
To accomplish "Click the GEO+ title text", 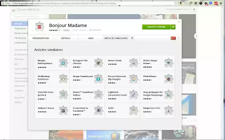I will pyautogui.click(x=111, y=108).
